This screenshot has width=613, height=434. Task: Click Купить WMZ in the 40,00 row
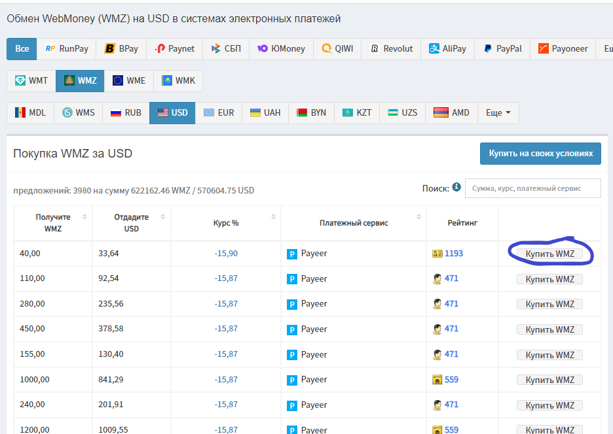tap(549, 254)
